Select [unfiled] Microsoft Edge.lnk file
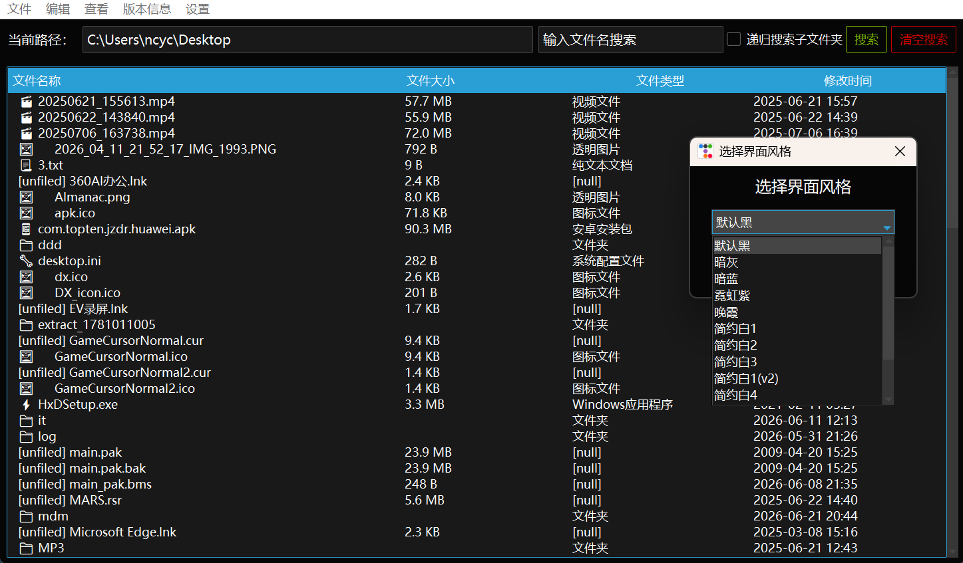Image resolution: width=963 pixels, height=563 pixels. [98, 532]
